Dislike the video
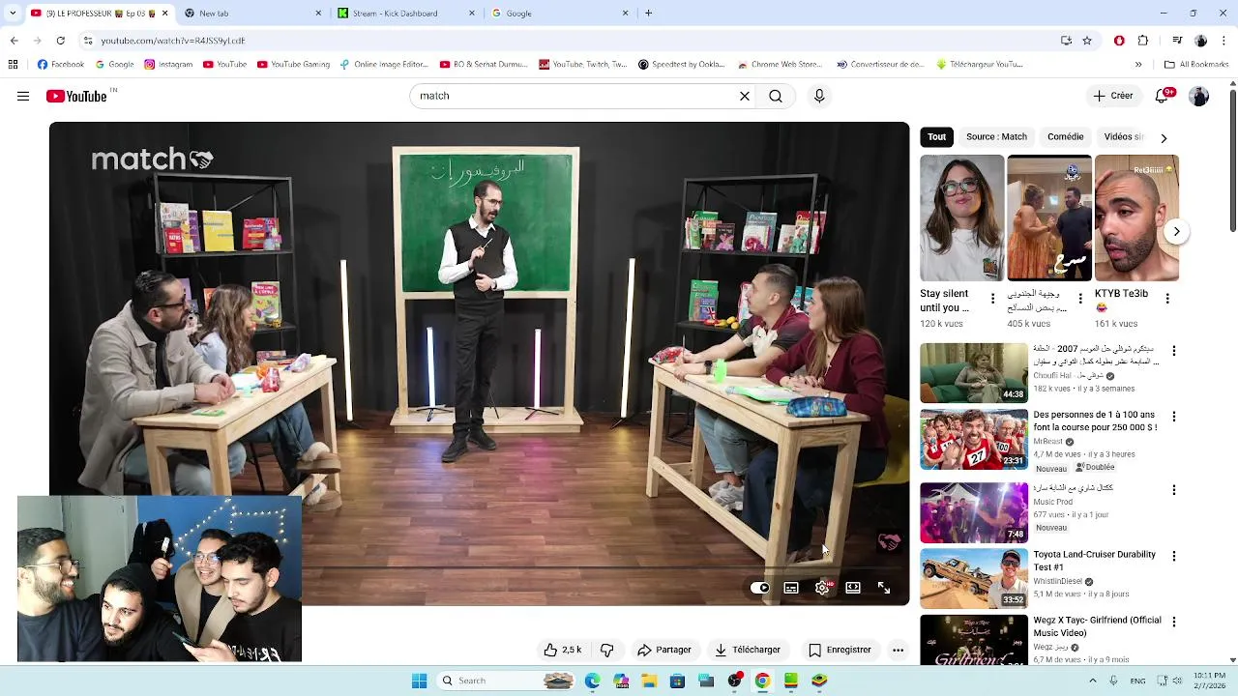 point(607,650)
